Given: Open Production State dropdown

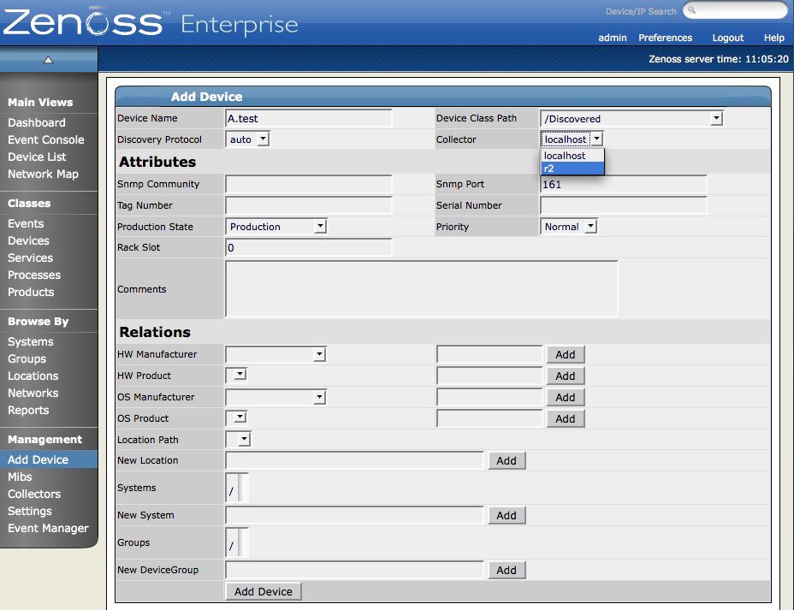Looking at the screenshot, I should click(x=276, y=226).
